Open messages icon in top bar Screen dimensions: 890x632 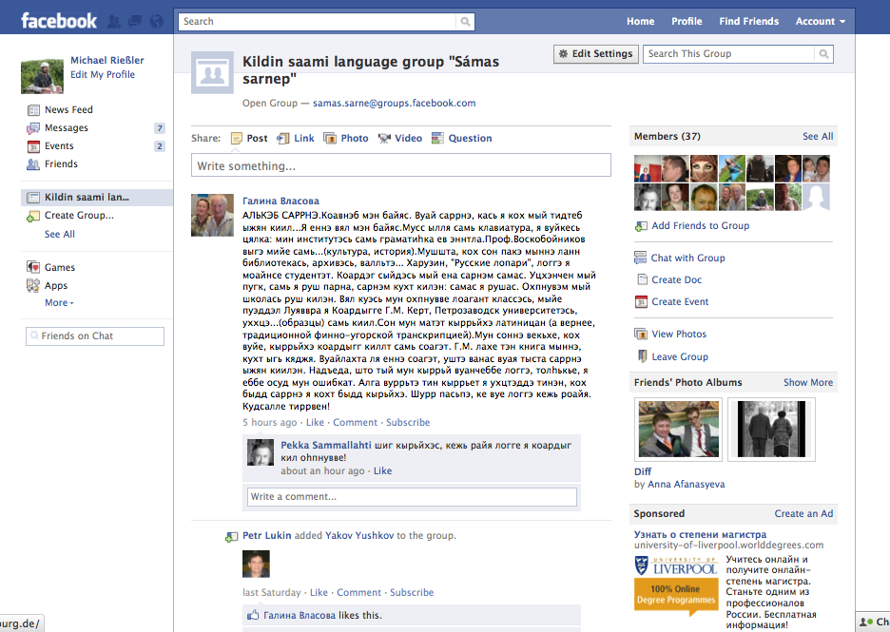point(135,22)
